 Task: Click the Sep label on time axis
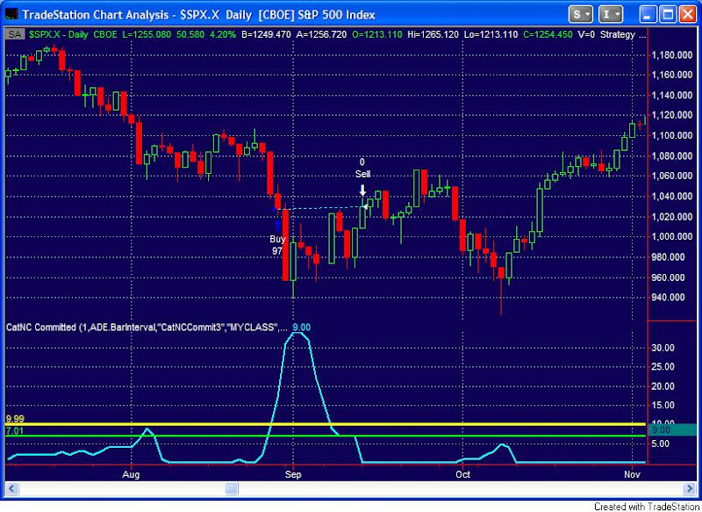[293, 474]
